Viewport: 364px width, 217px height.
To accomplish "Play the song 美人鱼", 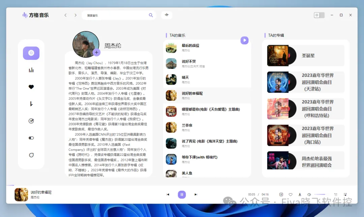I will pos(207,173).
